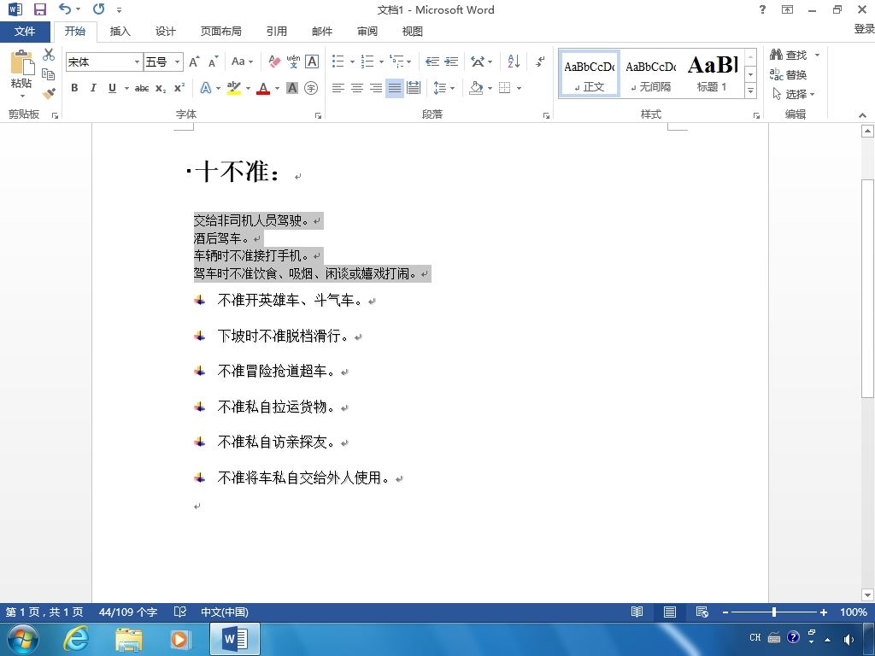Toggle character shading button

click(x=292, y=88)
